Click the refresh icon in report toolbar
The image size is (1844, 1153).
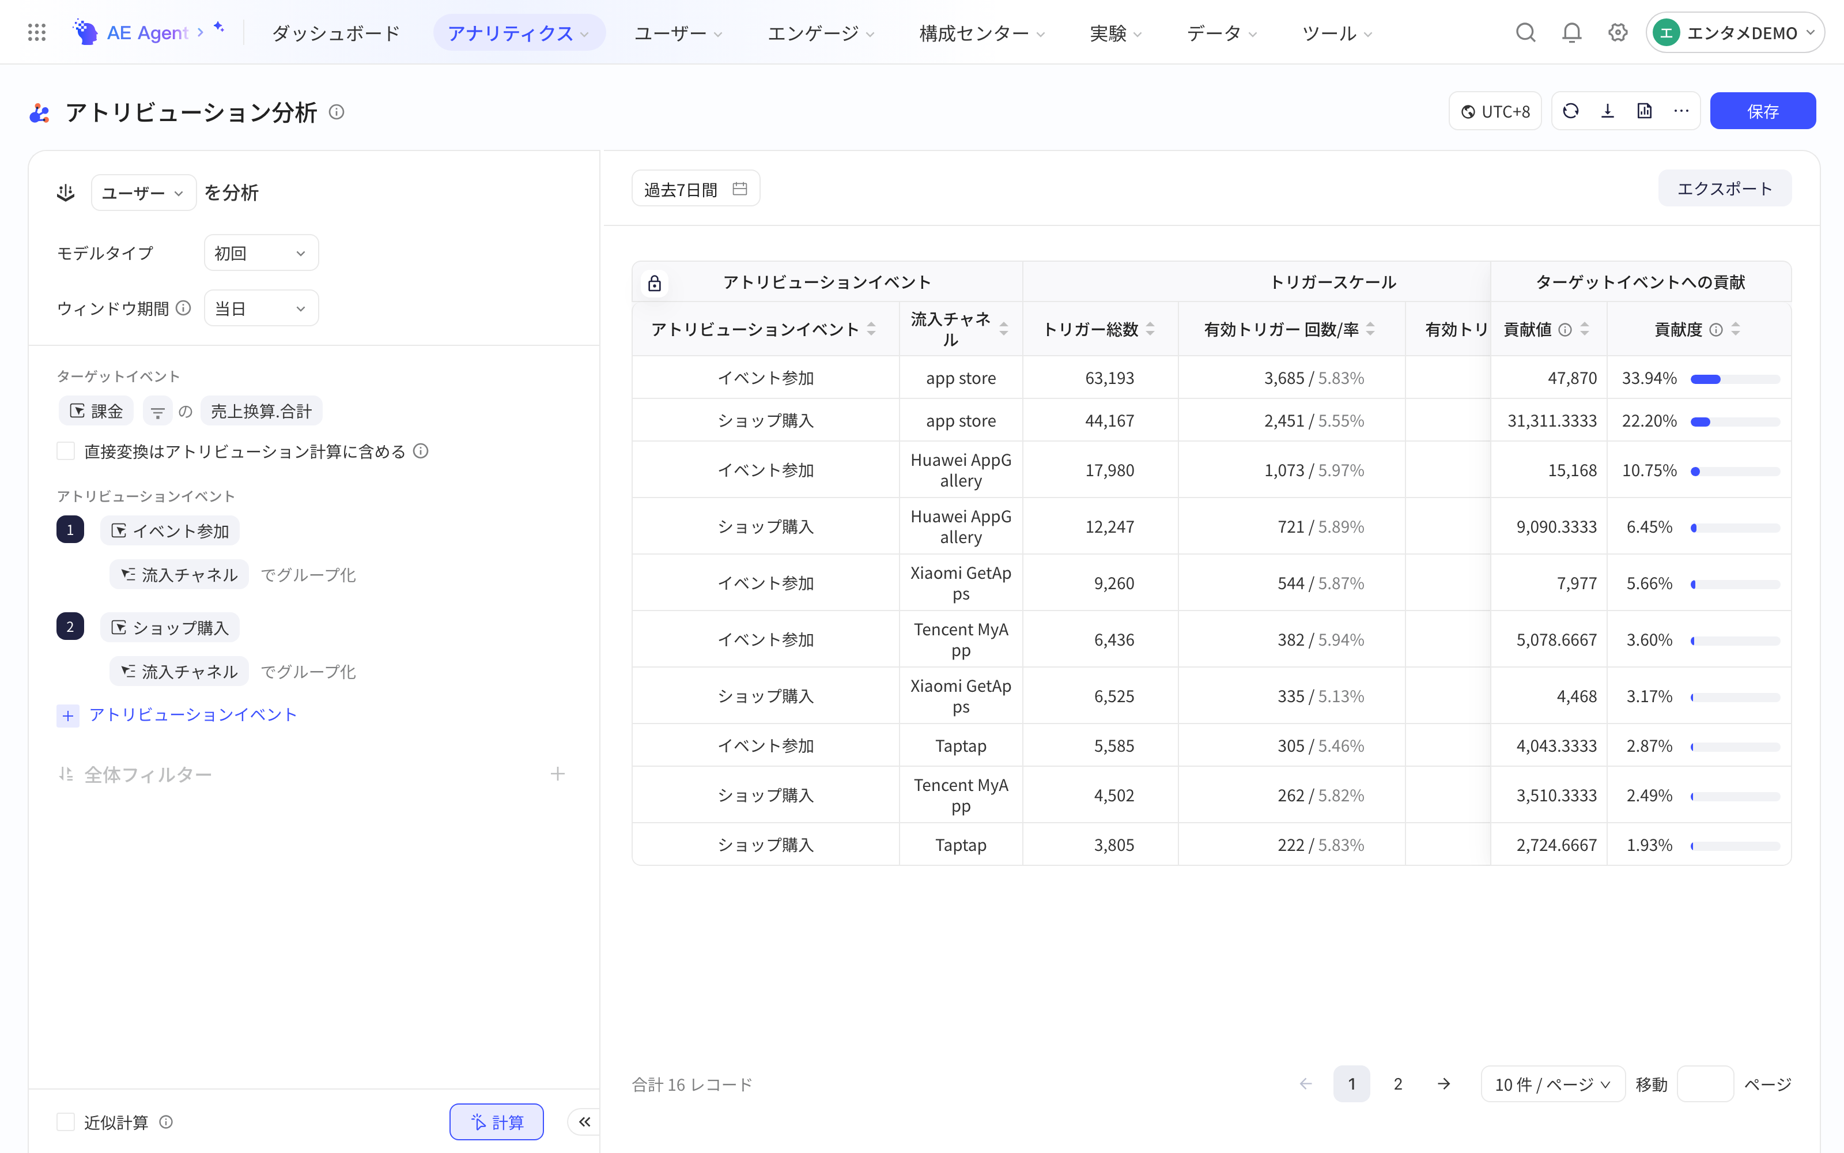tap(1570, 111)
